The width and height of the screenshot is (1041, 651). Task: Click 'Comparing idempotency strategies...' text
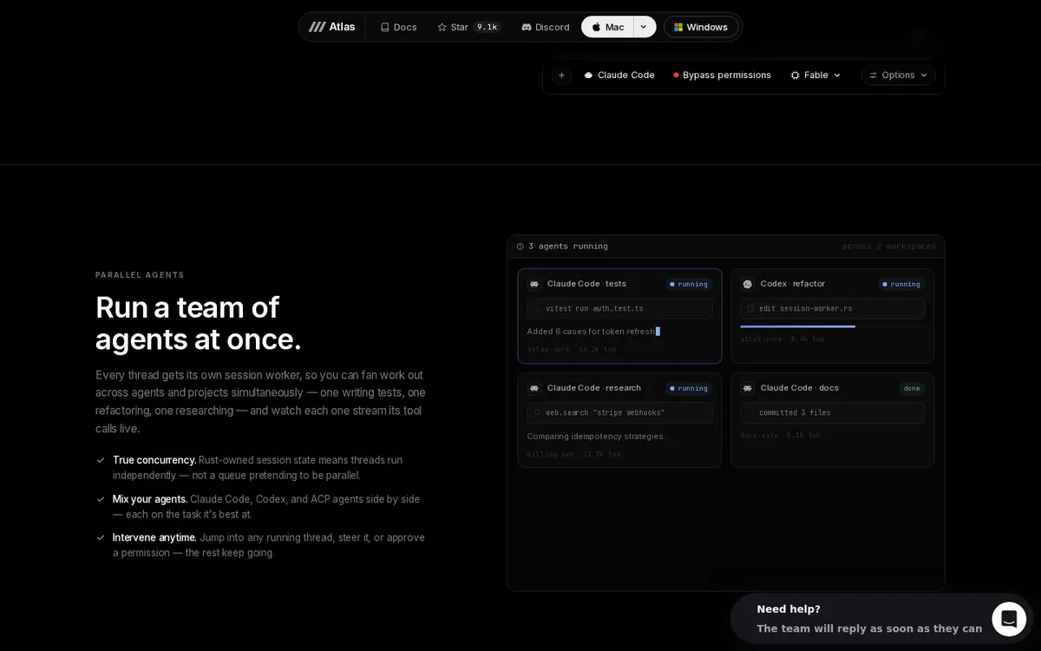tap(599, 436)
